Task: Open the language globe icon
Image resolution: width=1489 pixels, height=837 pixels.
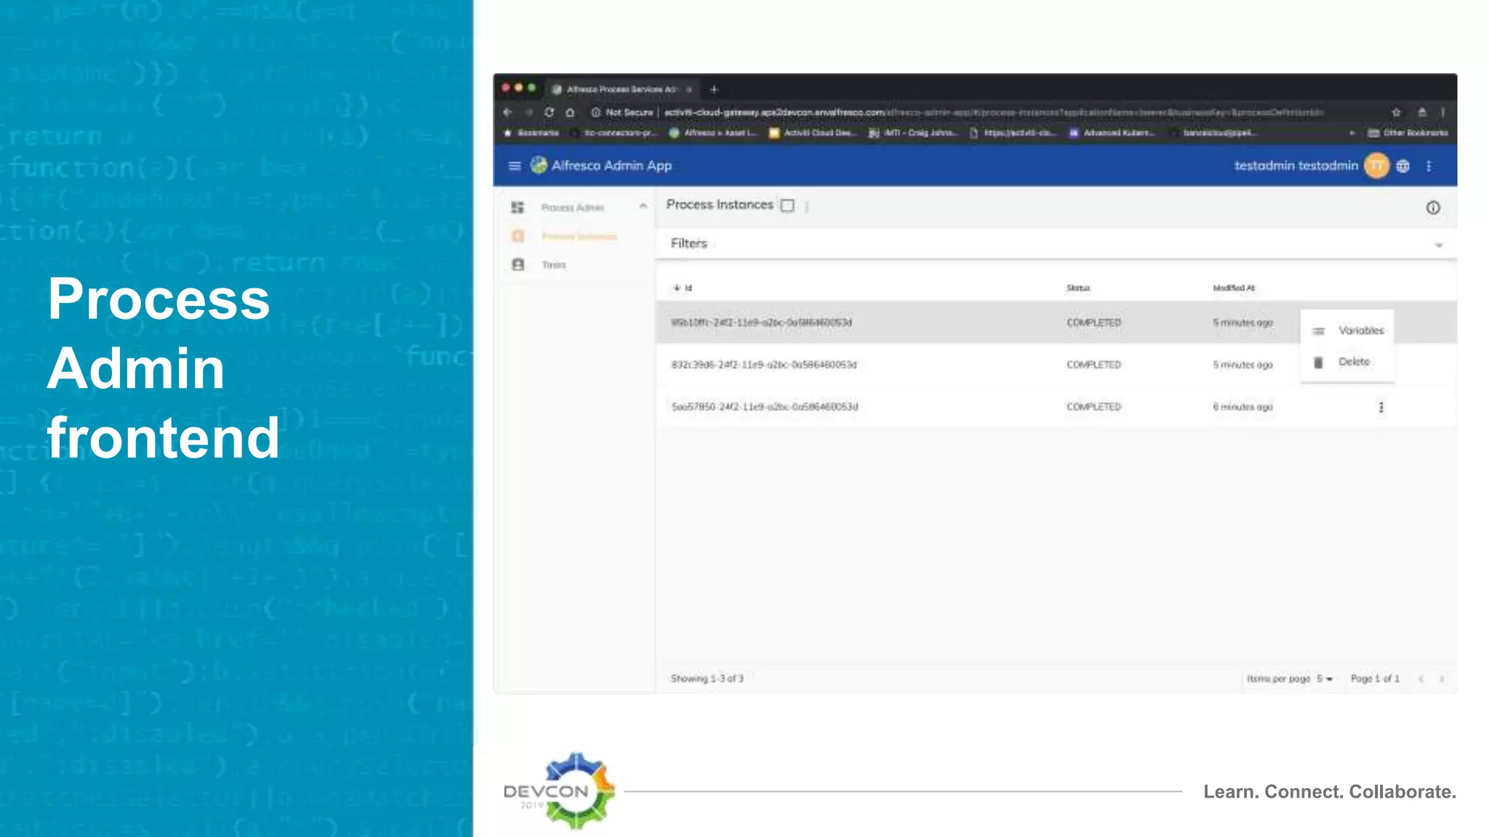Action: click(x=1403, y=166)
